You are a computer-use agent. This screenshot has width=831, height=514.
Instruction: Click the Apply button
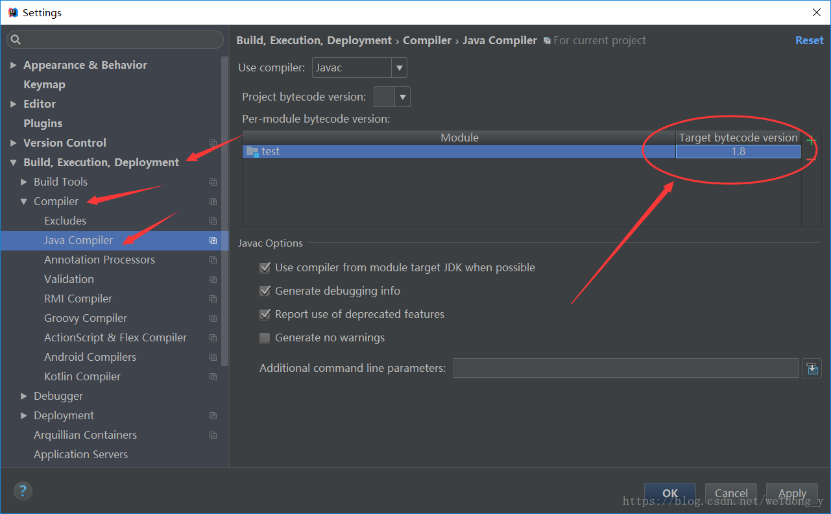792,493
